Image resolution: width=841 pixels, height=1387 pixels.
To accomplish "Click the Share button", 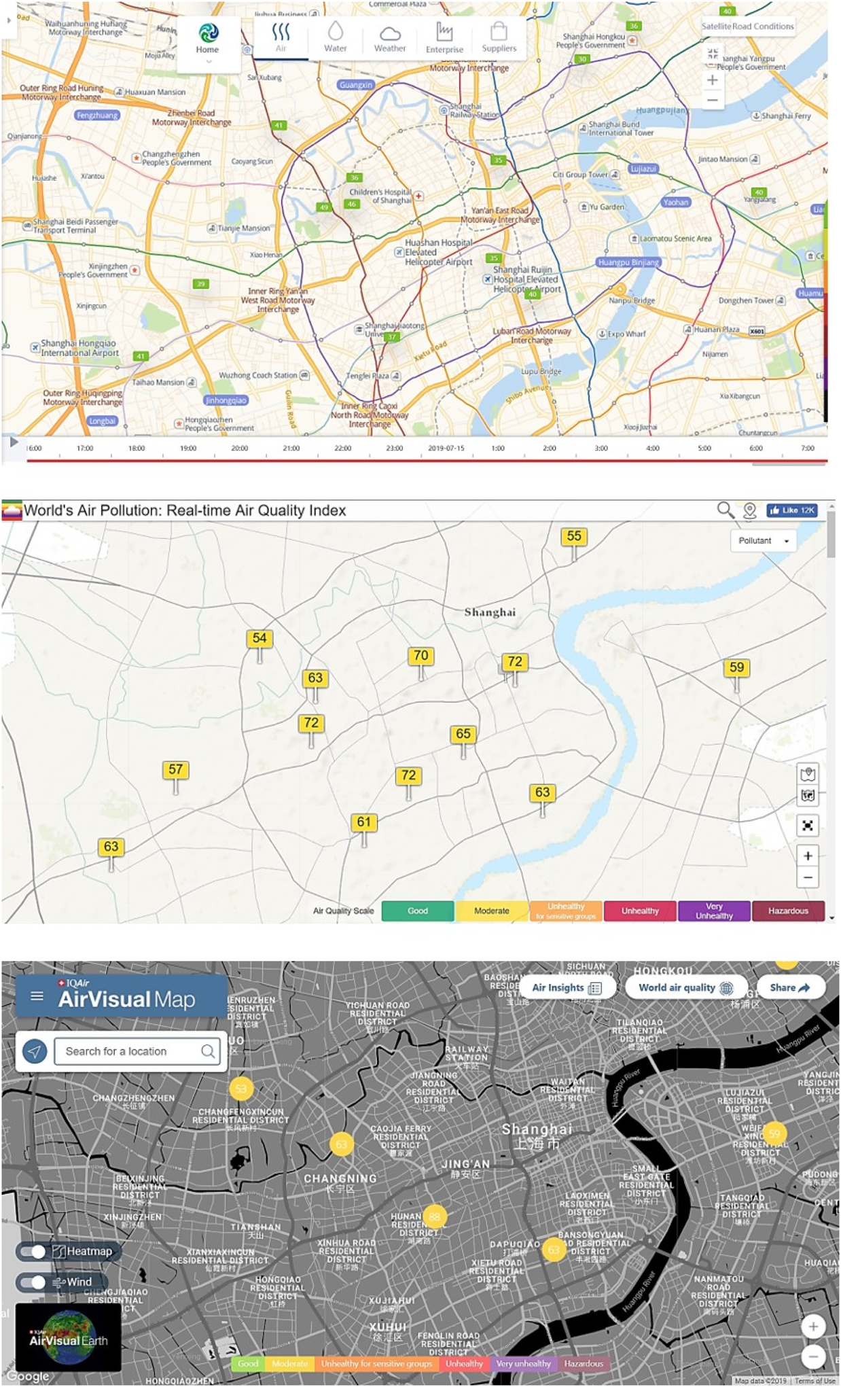I will pyautogui.click(x=789, y=987).
